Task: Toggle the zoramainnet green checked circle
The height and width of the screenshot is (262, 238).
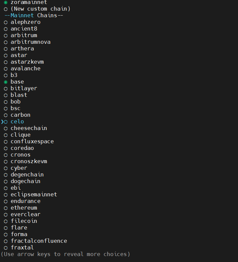Action: 6,3
